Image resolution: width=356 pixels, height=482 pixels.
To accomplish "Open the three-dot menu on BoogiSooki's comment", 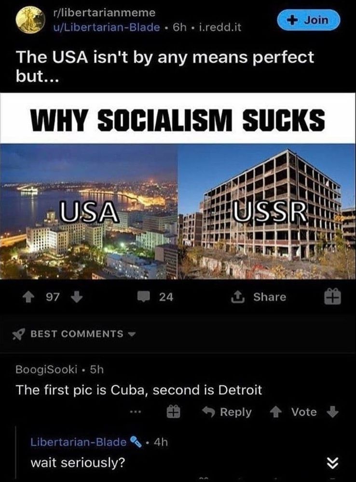I will [137, 412].
